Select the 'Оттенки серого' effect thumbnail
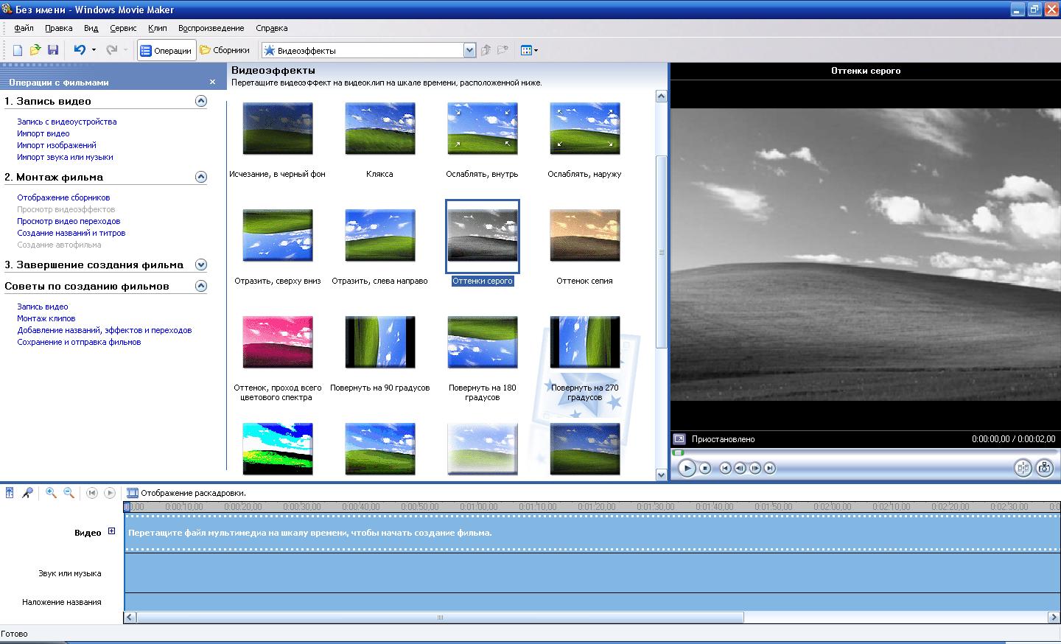 pos(483,236)
